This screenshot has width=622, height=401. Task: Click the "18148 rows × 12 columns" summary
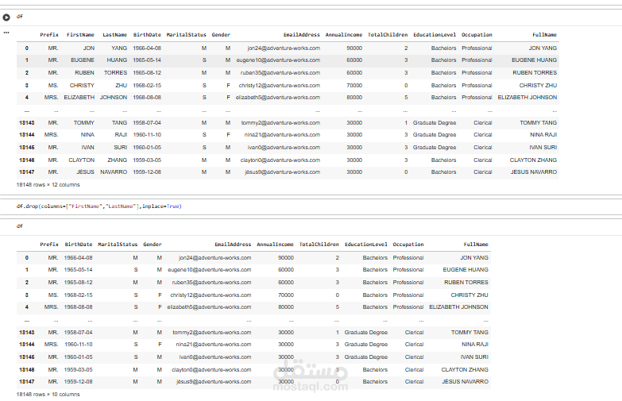[x=48, y=185]
